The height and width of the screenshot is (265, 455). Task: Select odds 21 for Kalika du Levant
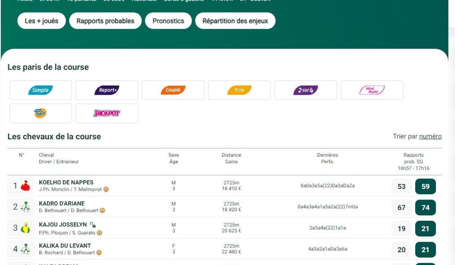(x=425, y=249)
